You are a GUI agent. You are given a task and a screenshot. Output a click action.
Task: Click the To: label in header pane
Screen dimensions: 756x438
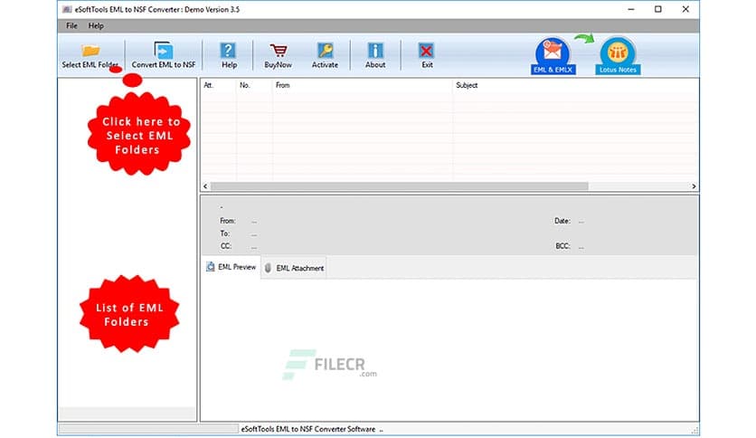224,233
